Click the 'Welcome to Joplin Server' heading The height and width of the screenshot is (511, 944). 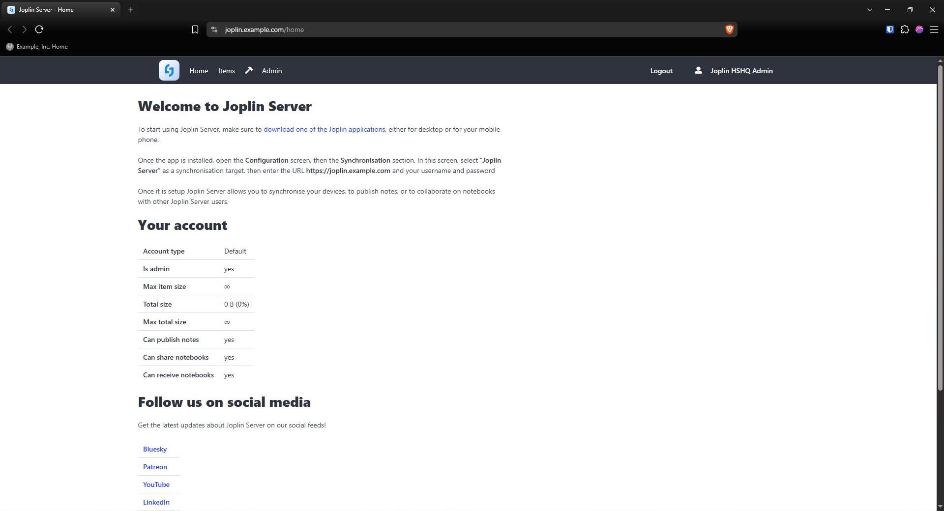coord(225,106)
